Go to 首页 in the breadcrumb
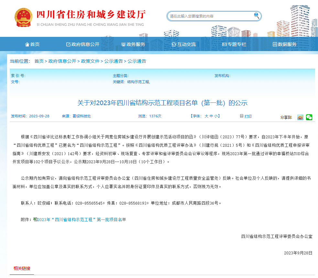Image resolution: width=318 pixels, height=278 pixels. click(x=39, y=61)
